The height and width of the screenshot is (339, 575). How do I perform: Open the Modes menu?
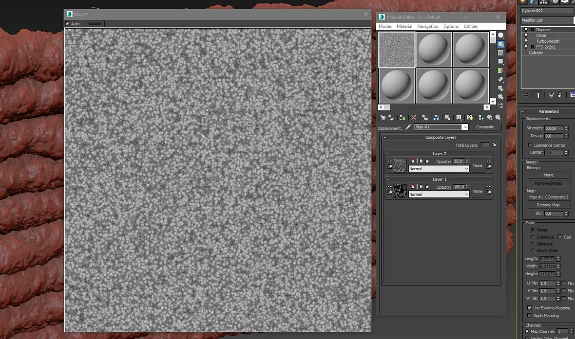(x=385, y=26)
